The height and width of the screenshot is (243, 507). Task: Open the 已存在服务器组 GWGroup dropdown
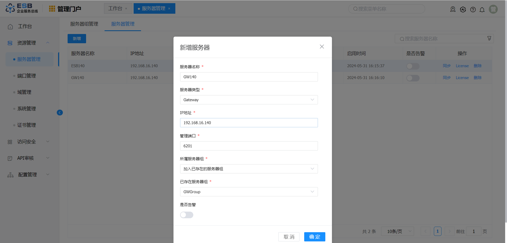[x=249, y=192]
